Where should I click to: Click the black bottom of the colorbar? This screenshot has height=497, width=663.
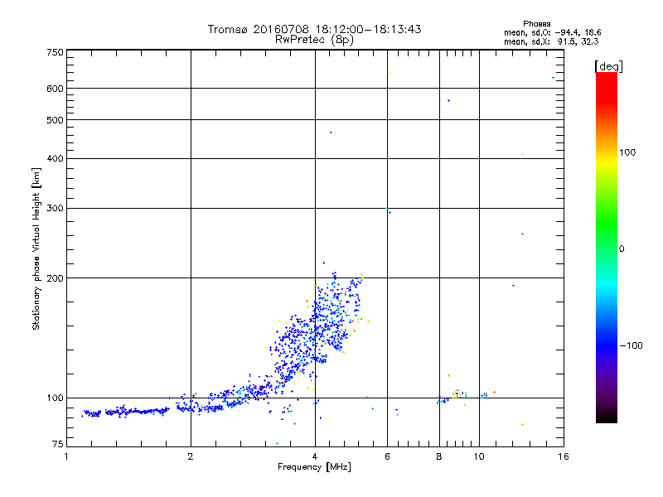click(x=607, y=417)
